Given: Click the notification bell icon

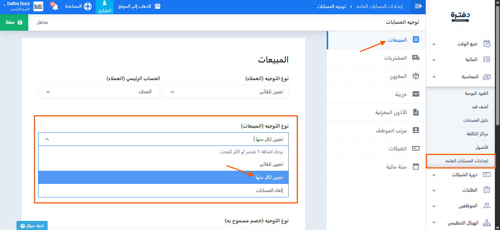Looking at the screenshot, I should coord(55,7).
